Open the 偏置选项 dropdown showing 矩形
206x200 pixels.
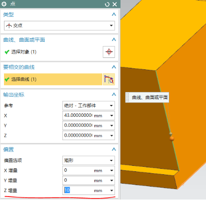(89, 160)
